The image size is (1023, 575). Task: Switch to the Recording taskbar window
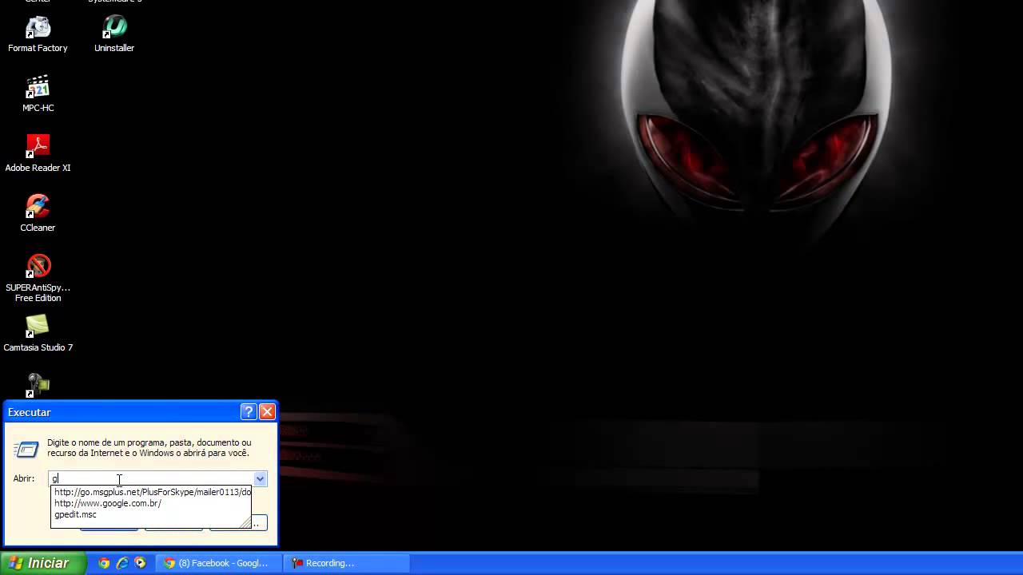point(348,563)
